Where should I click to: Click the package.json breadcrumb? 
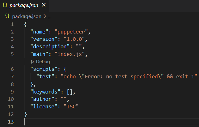tap(27, 16)
